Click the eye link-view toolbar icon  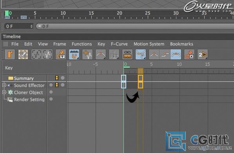61,54
